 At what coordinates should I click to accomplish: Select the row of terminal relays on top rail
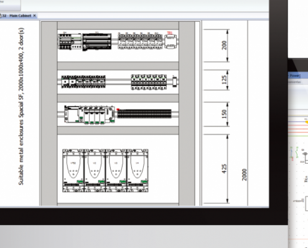(x=140, y=41)
